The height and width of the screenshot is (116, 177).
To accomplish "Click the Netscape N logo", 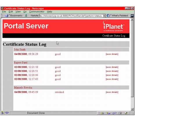I will [x=132, y=16].
